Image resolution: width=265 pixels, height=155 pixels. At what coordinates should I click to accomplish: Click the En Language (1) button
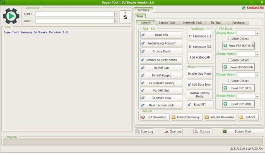click(x=200, y=36)
